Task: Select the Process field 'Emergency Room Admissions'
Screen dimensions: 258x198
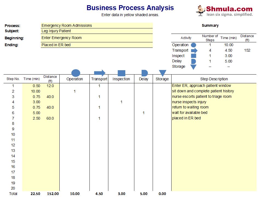Action: point(97,25)
